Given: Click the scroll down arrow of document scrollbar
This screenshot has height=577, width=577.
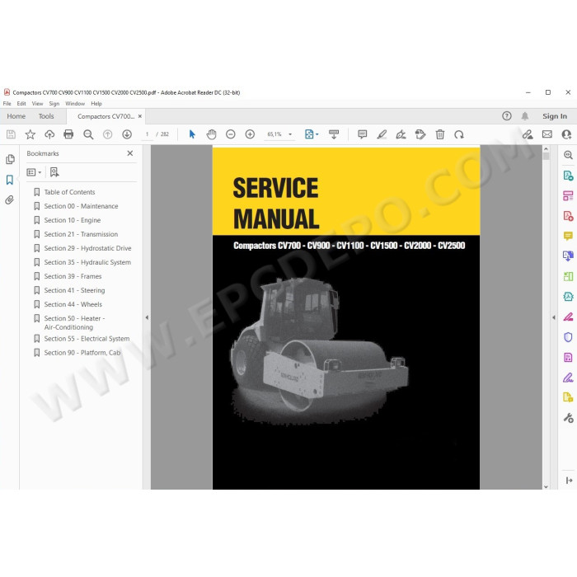Looking at the screenshot, I should (546, 486).
